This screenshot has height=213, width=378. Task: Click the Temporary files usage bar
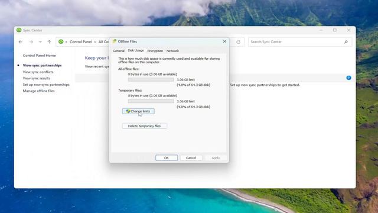pyautogui.click(x=151, y=101)
